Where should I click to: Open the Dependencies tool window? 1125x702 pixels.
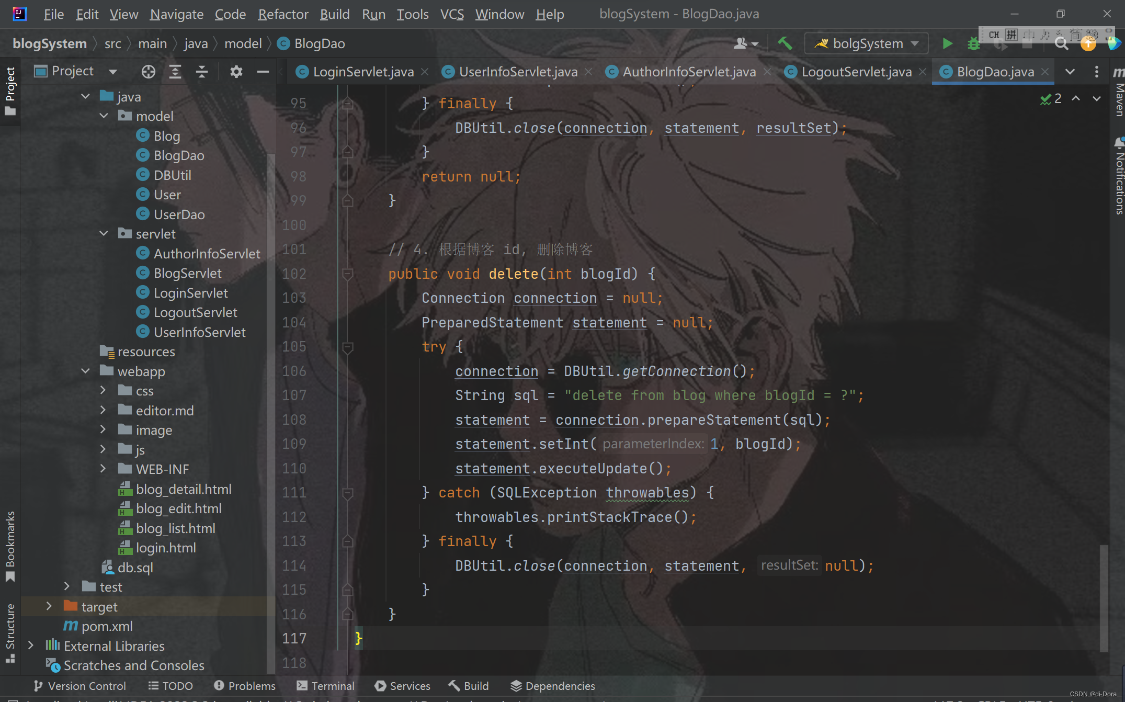(553, 686)
